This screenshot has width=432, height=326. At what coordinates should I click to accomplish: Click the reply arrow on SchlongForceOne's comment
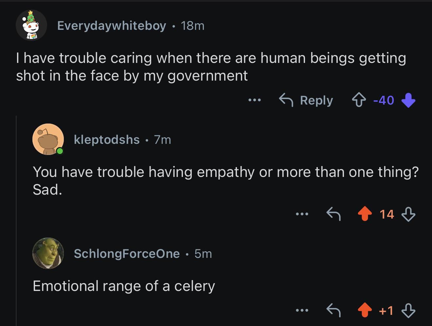(334, 311)
